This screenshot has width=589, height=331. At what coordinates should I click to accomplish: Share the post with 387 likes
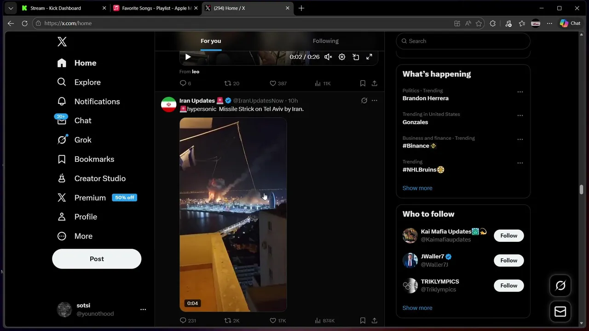point(375,83)
